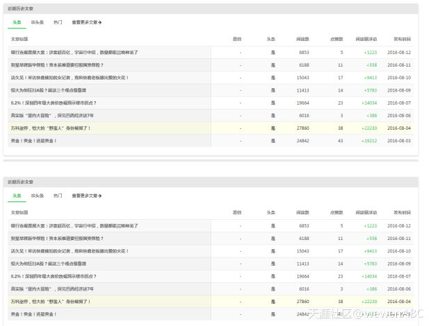Open the 里约大冒险 article in lower table
Viewport: 429px width, 326px height.
(x=52, y=289)
